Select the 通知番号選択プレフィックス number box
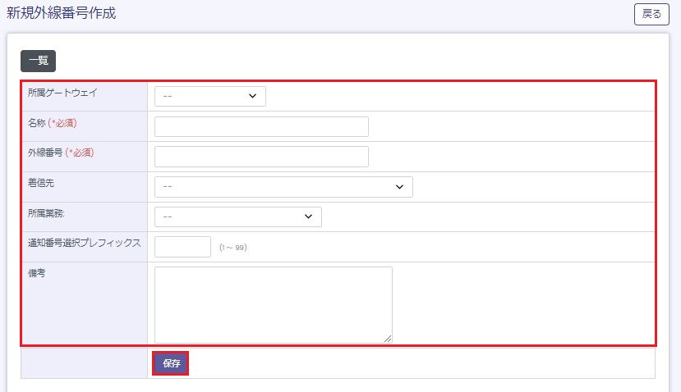 pos(182,247)
